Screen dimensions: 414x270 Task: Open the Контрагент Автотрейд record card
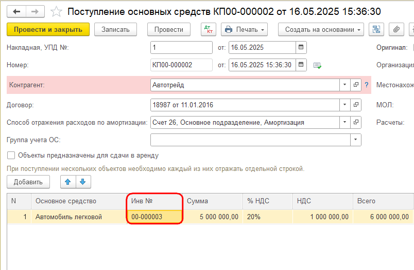point(356,85)
